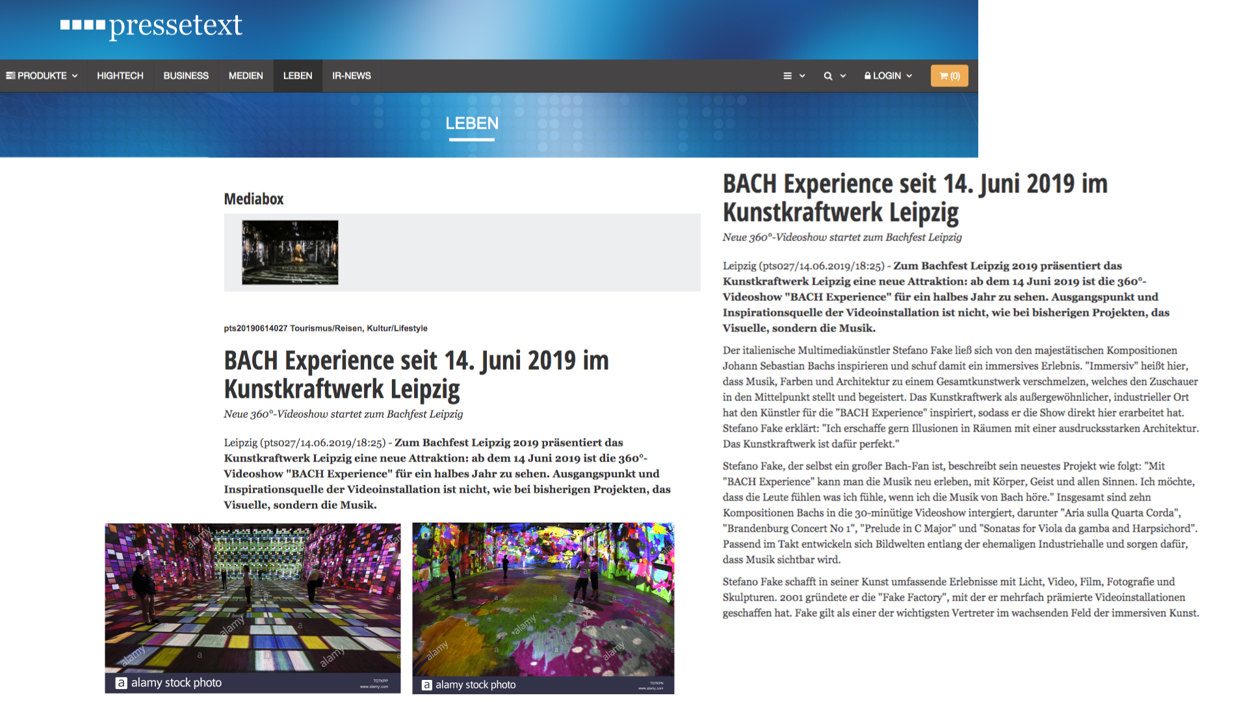Click the lock icon beside LOGIN
Viewport: 1248px width, 702px height.
point(867,76)
